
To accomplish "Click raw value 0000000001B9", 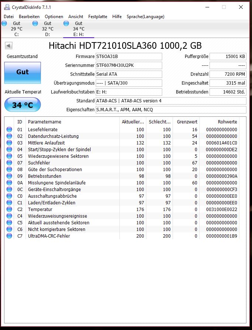I will [x=221, y=236].
